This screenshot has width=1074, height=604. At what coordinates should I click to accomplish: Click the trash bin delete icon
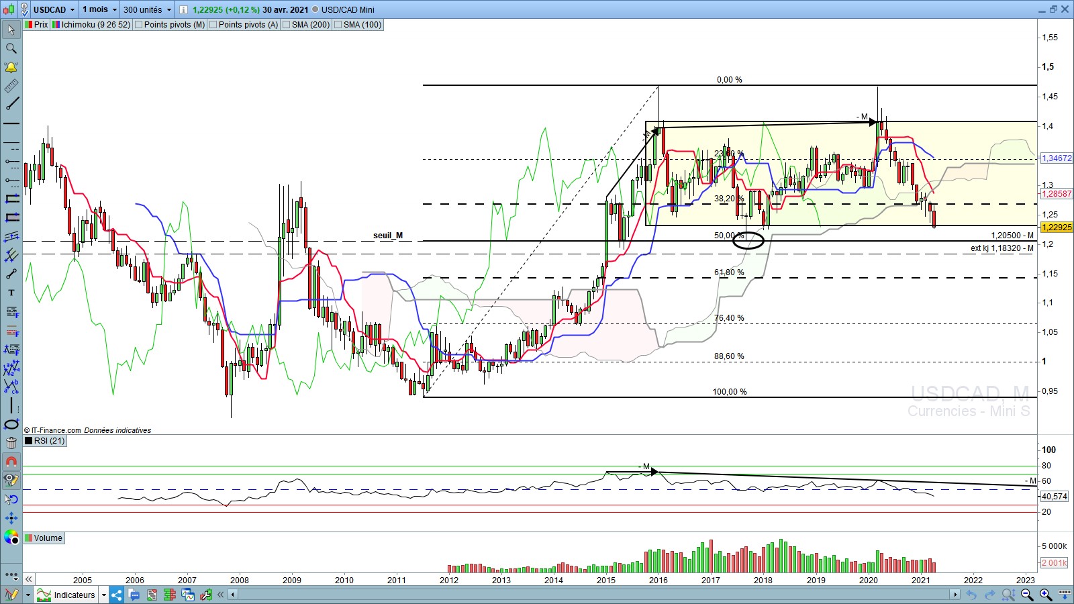[x=11, y=443]
